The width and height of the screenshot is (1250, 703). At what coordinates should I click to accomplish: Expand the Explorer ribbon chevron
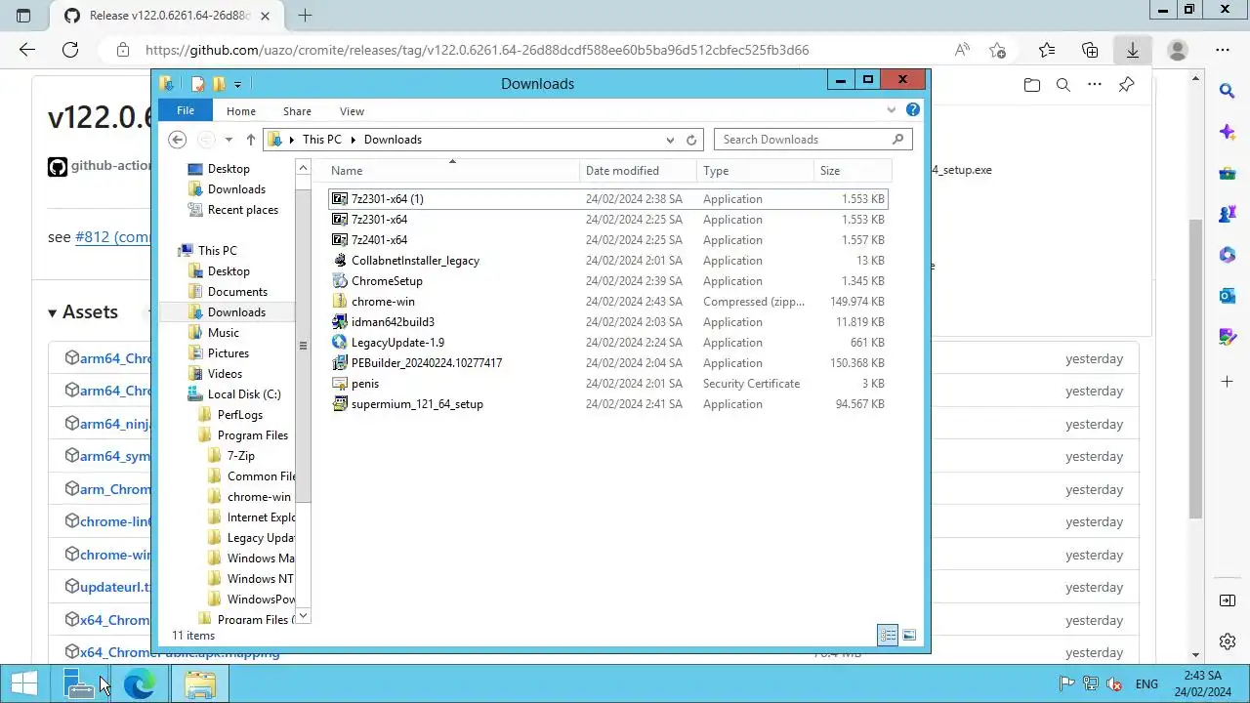[x=892, y=110]
